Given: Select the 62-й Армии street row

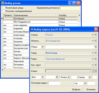Looking at the screenshot, I should click(x=40, y=19).
